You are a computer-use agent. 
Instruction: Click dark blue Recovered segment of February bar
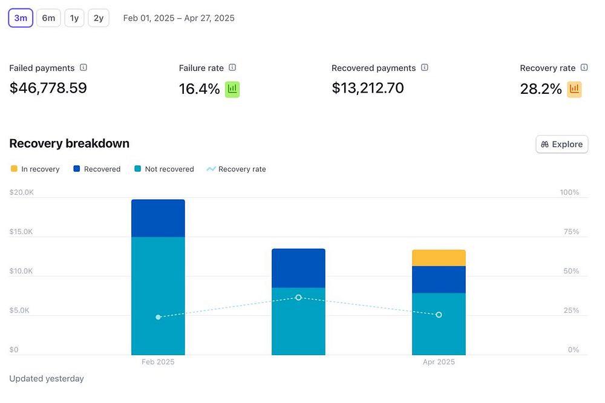click(158, 218)
